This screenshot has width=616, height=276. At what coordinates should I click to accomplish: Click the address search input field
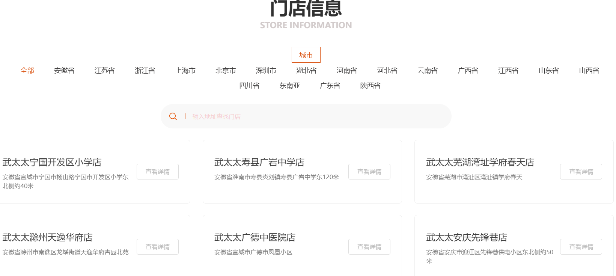(x=315, y=116)
